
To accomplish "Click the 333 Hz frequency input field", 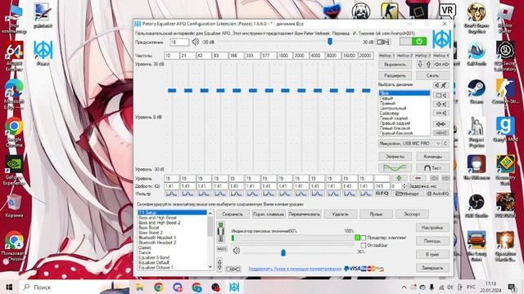I will tap(252, 56).
